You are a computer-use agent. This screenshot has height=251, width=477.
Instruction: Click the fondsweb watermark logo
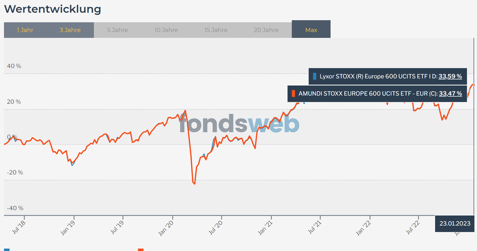point(239,124)
